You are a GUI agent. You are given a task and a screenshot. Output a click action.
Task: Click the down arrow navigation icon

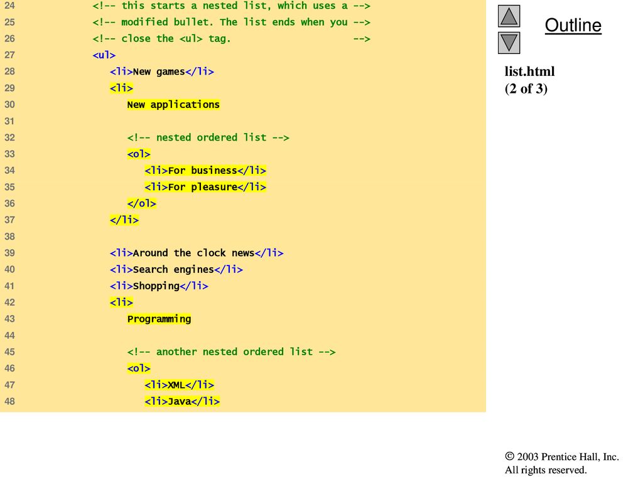click(x=509, y=43)
